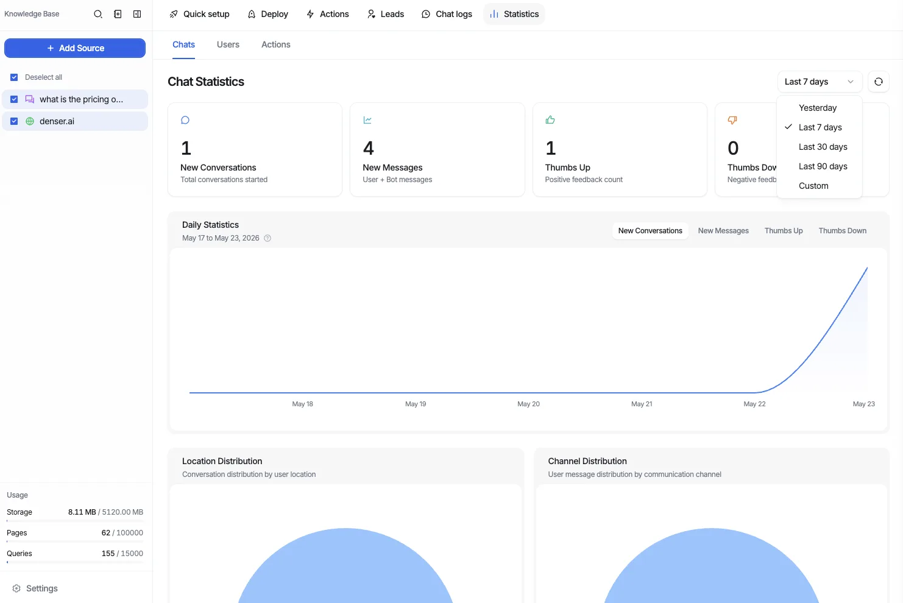Uncheck the 'what is the pricing' source checkbox
Image resolution: width=903 pixels, height=603 pixels.
[14, 99]
